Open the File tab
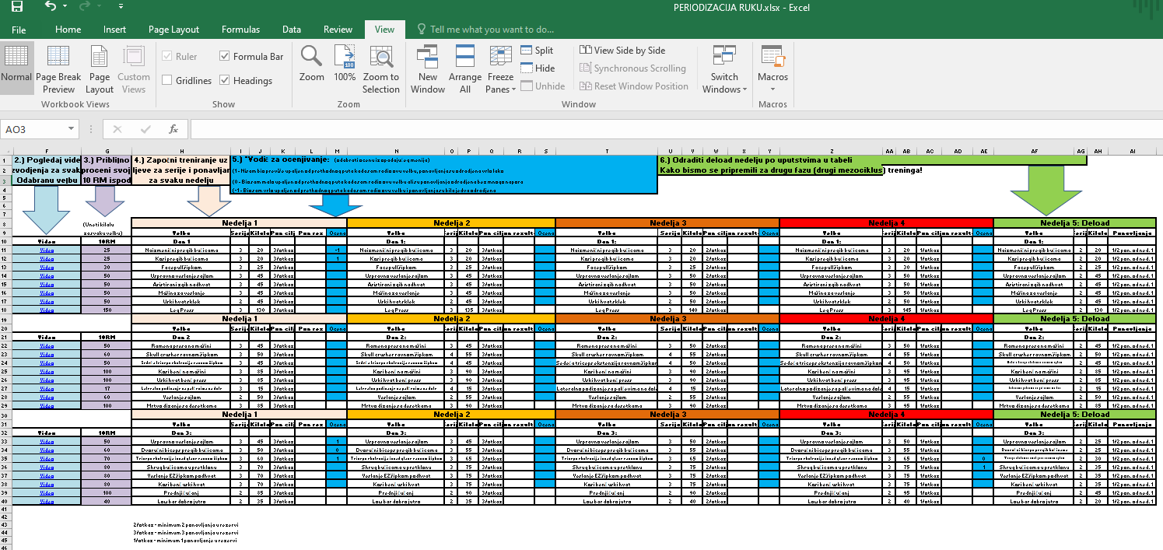1163x550 pixels. (x=19, y=30)
